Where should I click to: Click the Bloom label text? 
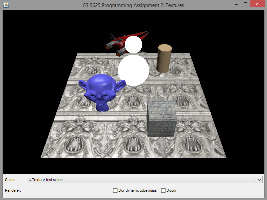[x=171, y=190]
